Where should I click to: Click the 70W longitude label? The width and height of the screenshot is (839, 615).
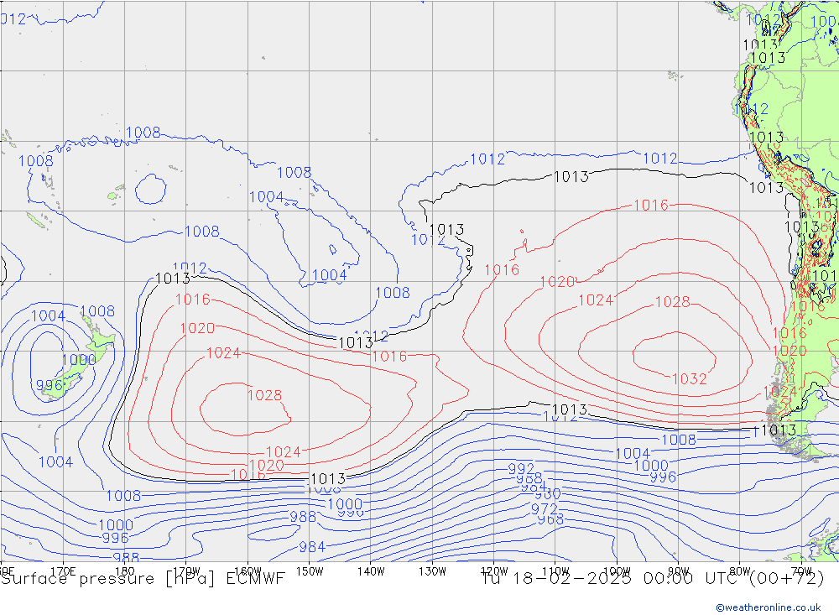click(x=801, y=571)
